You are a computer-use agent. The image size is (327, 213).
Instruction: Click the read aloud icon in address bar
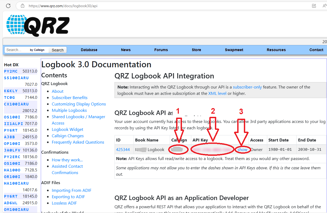click(324, 6)
